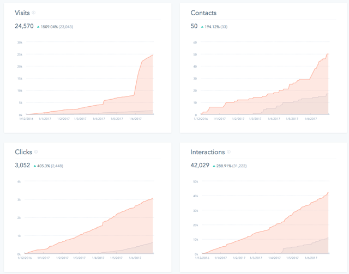Click 1/4/2017 date under Visits chart
Image resolution: width=349 pixels, height=274 pixels.
click(x=99, y=119)
